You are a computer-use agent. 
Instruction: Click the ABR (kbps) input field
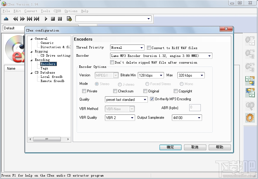(x=195, y=108)
